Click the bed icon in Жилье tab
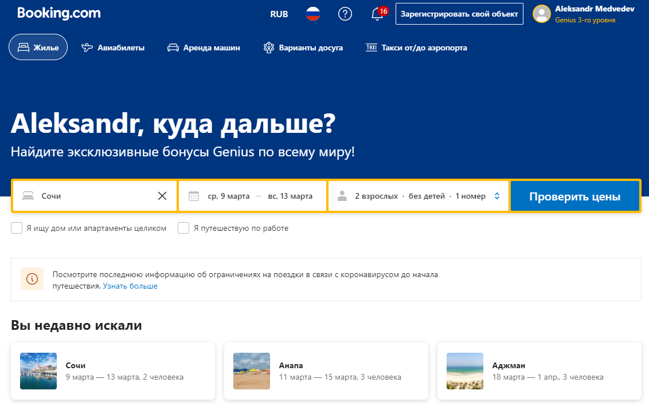Screen dimensions: 649x410 [x=24, y=48]
